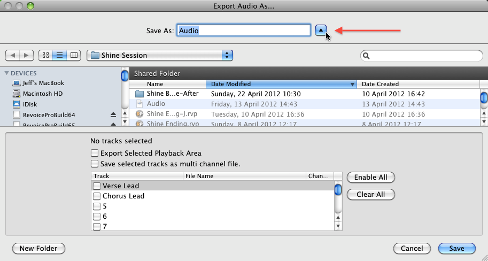488x261 pixels.
Task: Click the icon view button
Action: [45, 55]
